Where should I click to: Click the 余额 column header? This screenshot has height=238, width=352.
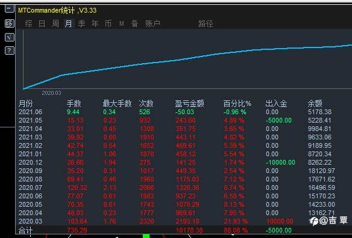point(315,103)
